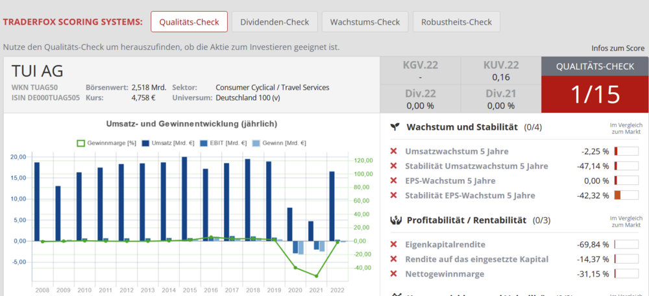Click the Wachstum und Stabilität sprout icon
The width and height of the screenshot is (649, 296).
click(395, 127)
